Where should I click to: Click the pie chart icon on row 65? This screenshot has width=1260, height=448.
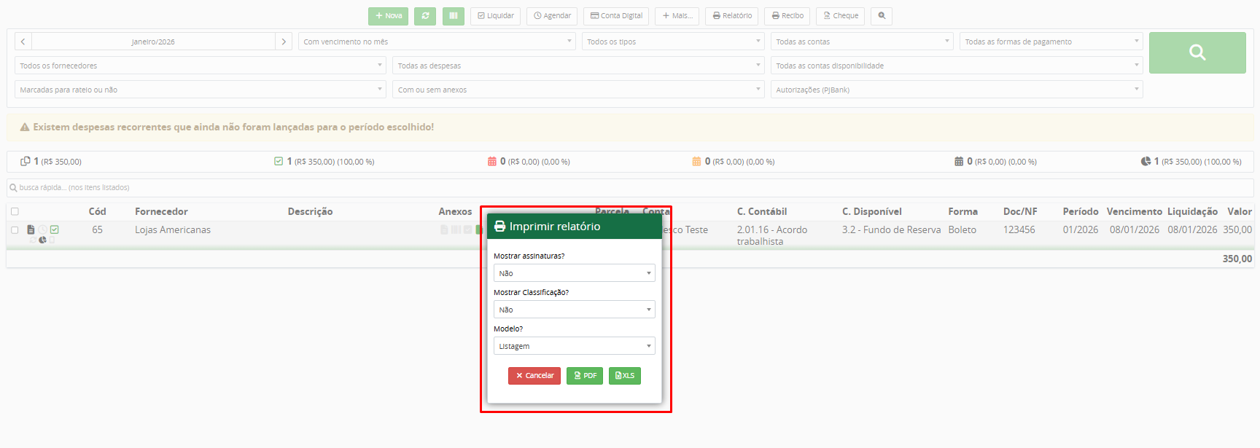point(42,240)
